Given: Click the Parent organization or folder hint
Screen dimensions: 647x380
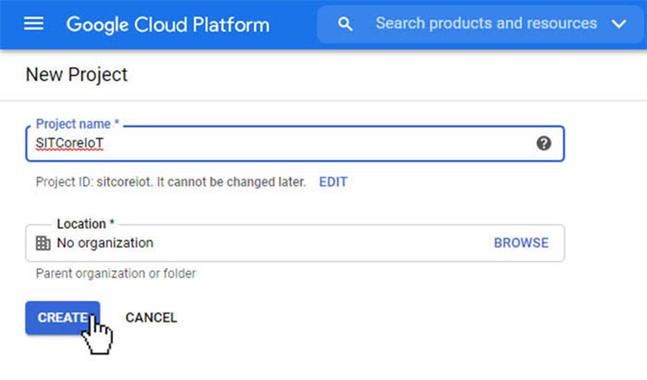Looking at the screenshot, I should click(116, 273).
